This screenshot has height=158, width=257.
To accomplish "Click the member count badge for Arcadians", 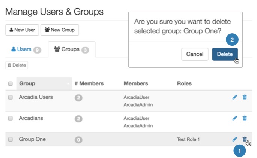I will coord(78,119).
